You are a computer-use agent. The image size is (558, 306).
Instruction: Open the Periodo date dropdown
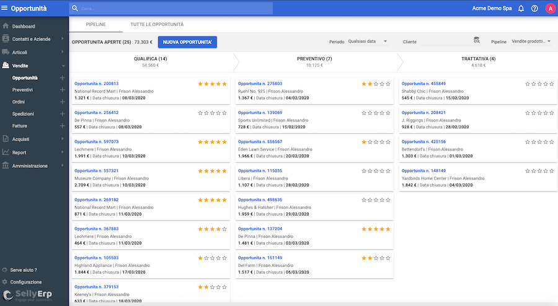[368, 42]
